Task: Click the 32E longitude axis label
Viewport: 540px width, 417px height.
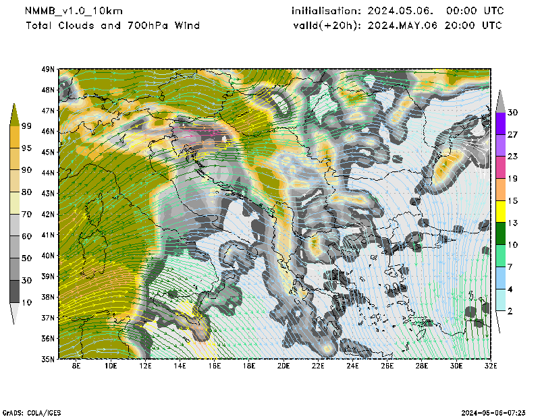Action: click(491, 366)
